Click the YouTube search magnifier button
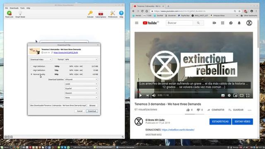 coord(198,23)
